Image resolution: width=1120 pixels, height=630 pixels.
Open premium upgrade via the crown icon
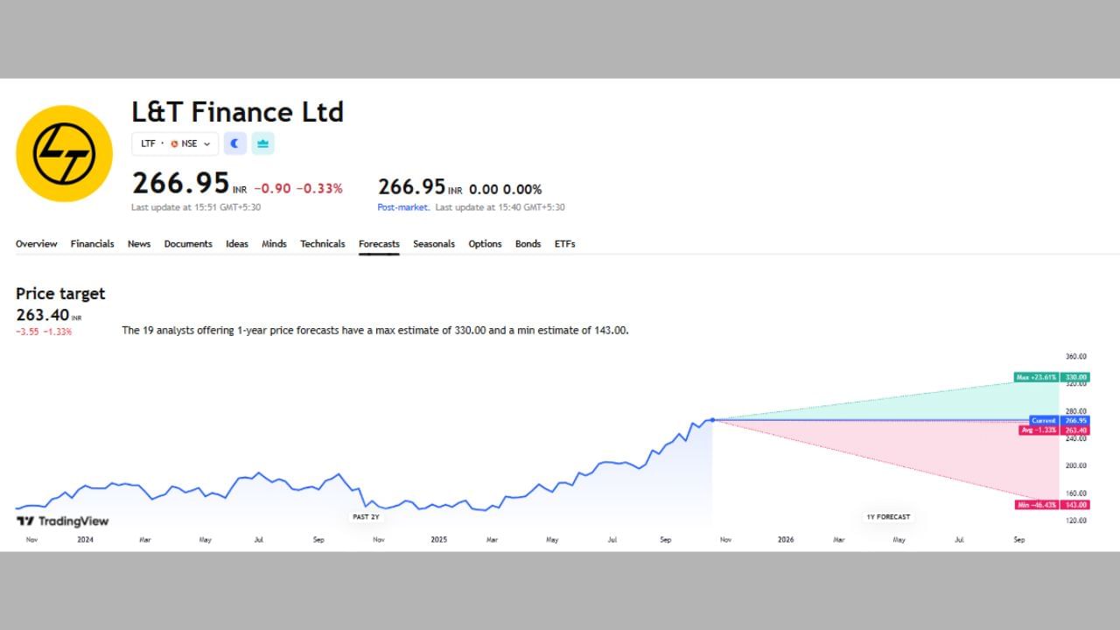[262, 143]
